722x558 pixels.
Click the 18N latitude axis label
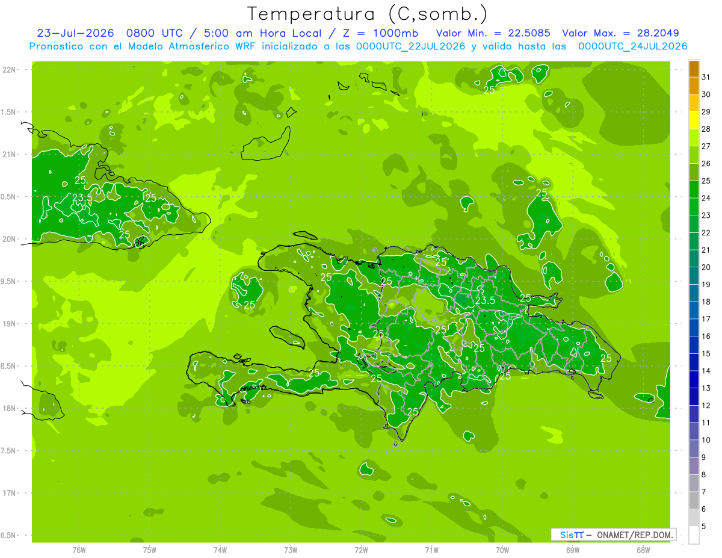(x=9, y=408)
